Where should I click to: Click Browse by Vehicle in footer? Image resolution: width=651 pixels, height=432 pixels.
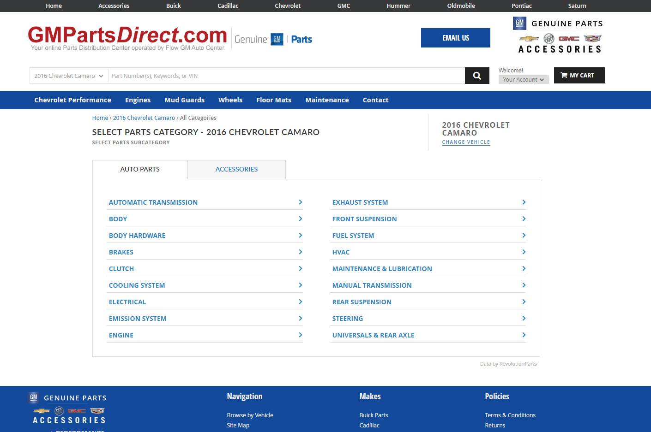click(250, 415)
